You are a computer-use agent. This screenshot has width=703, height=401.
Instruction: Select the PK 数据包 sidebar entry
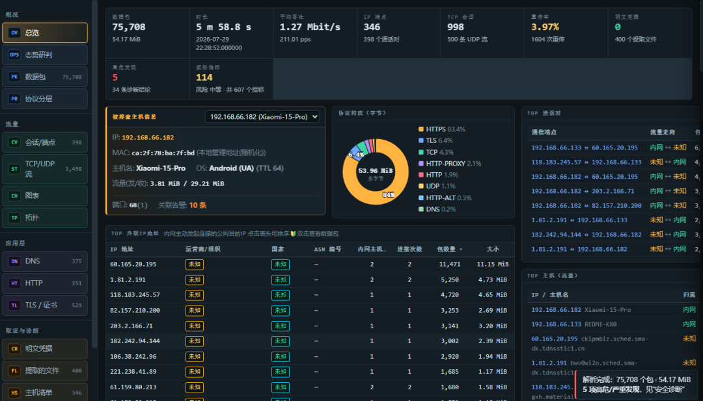[x=45, y=77]
